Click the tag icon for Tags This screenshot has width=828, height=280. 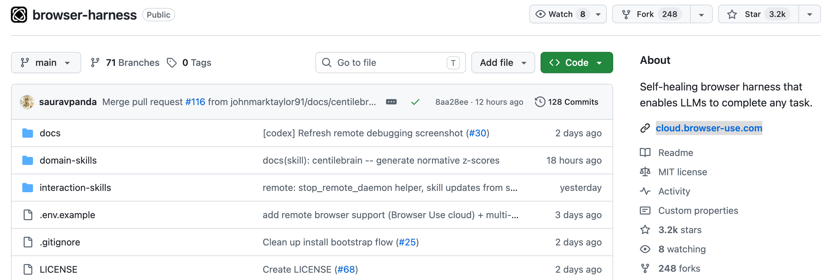(x=172, y=63)
